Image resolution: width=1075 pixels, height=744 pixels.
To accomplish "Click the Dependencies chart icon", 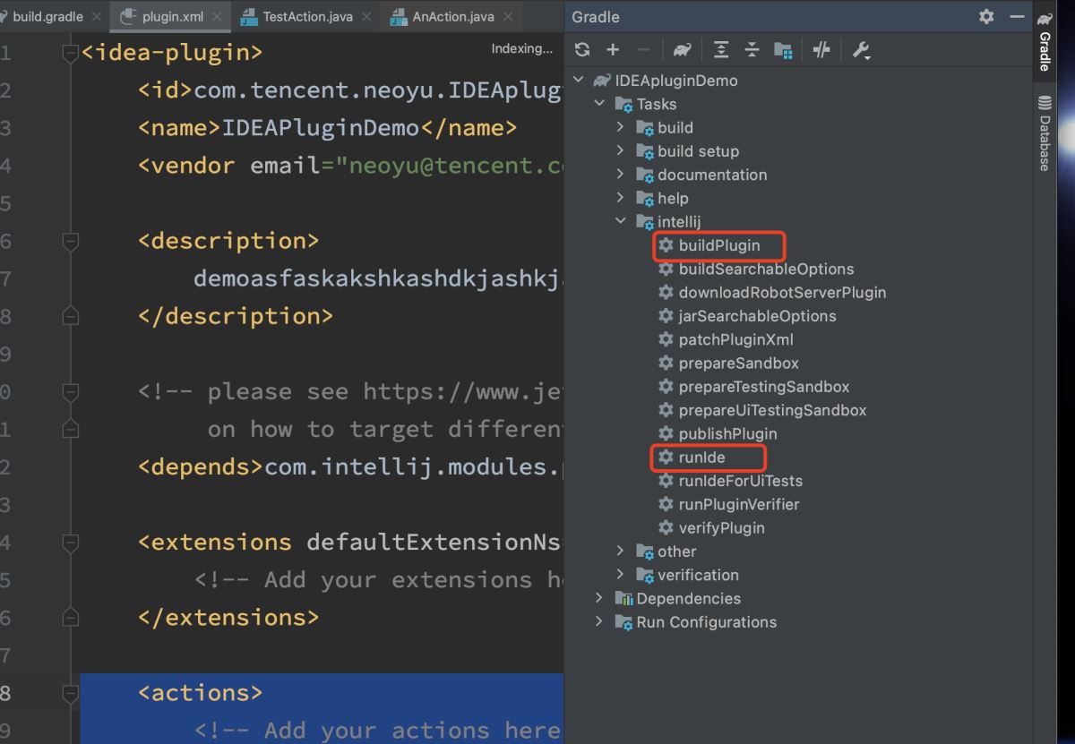I will pyautogui.click(x=623, y=598).
